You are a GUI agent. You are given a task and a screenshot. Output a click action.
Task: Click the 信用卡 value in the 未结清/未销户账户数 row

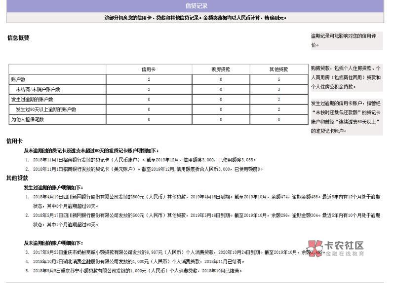click(149, 89)
